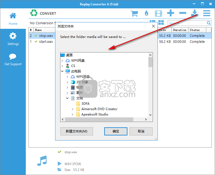
Task: Click the vertical scrollbar thumb in tree
Action: pyautogui.click(x=150, y=62)
